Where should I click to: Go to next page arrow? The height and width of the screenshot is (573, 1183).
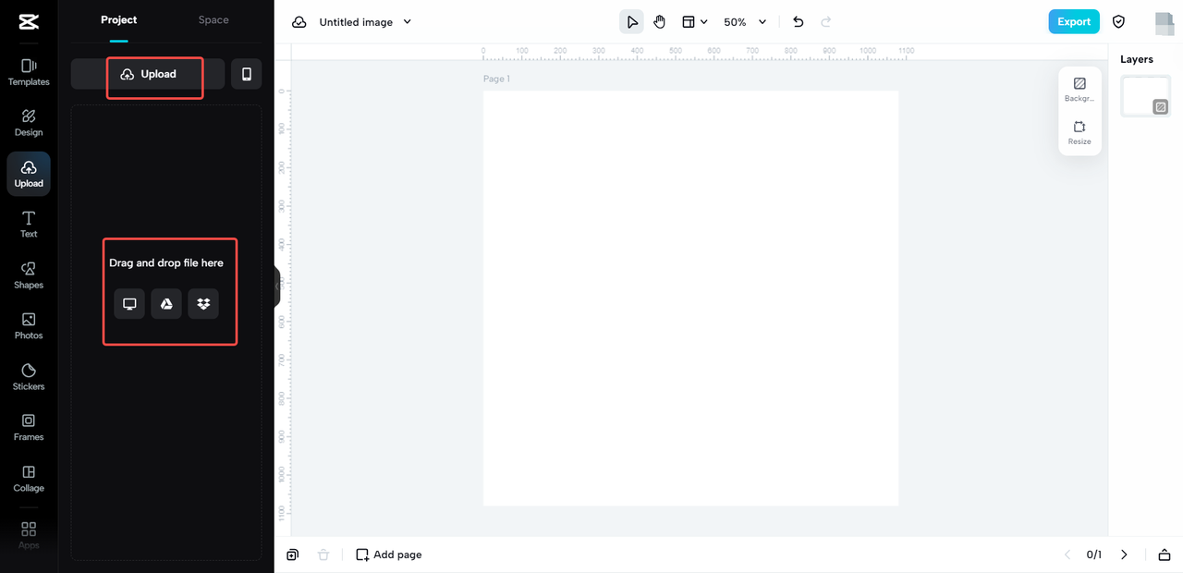point(1124,555)
